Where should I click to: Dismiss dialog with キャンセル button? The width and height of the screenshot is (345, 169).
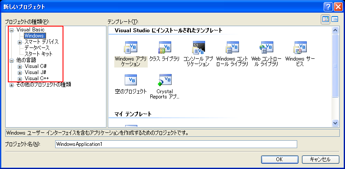point(320,159)
